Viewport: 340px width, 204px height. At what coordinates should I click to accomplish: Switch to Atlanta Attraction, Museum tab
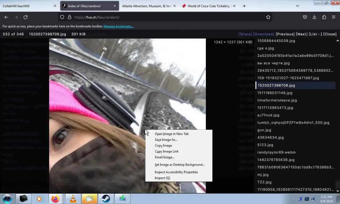point(147,6)
